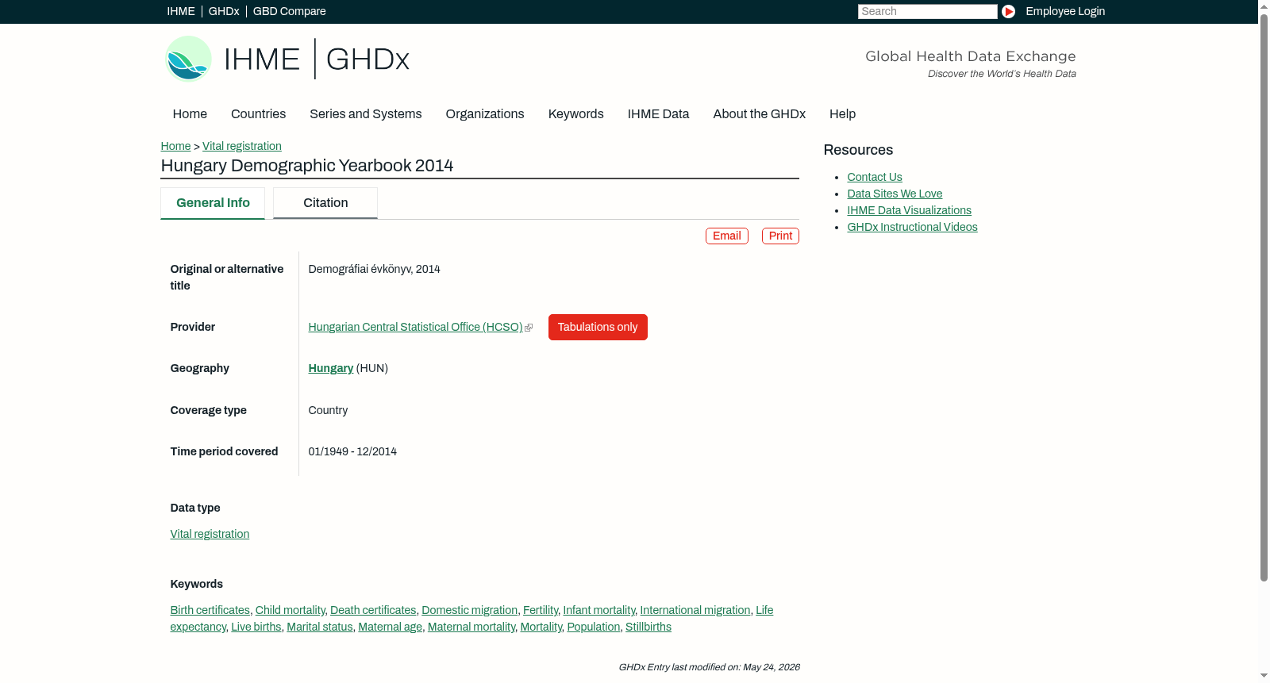Select the page title Hungary Demographic Yearbook 2014

[x=307, y=166]
